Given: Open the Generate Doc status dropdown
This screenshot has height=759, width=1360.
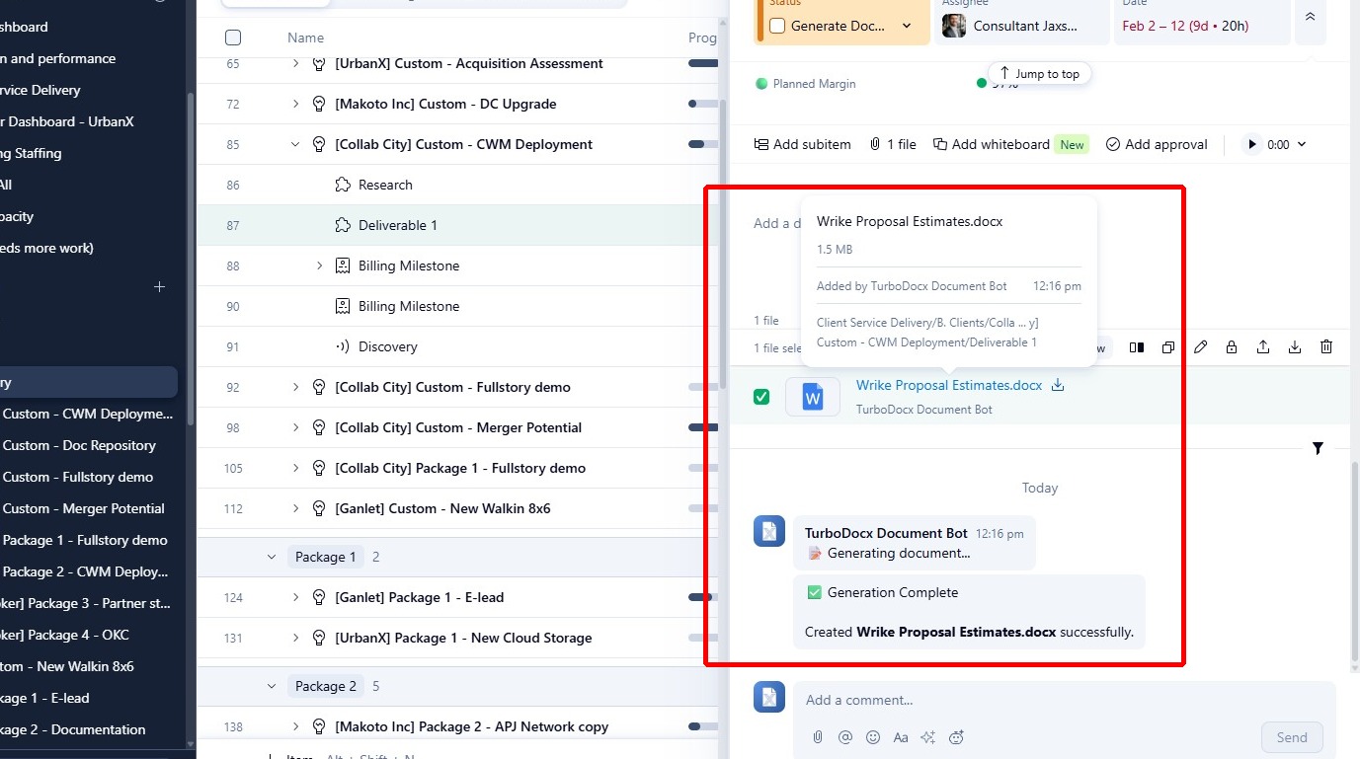Looking at the screenshot, I should (x=907, y=26).
